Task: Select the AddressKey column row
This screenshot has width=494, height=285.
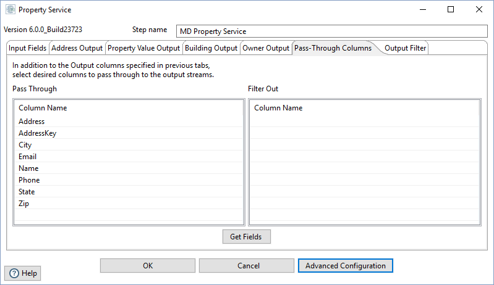Action: click(38, 133)
